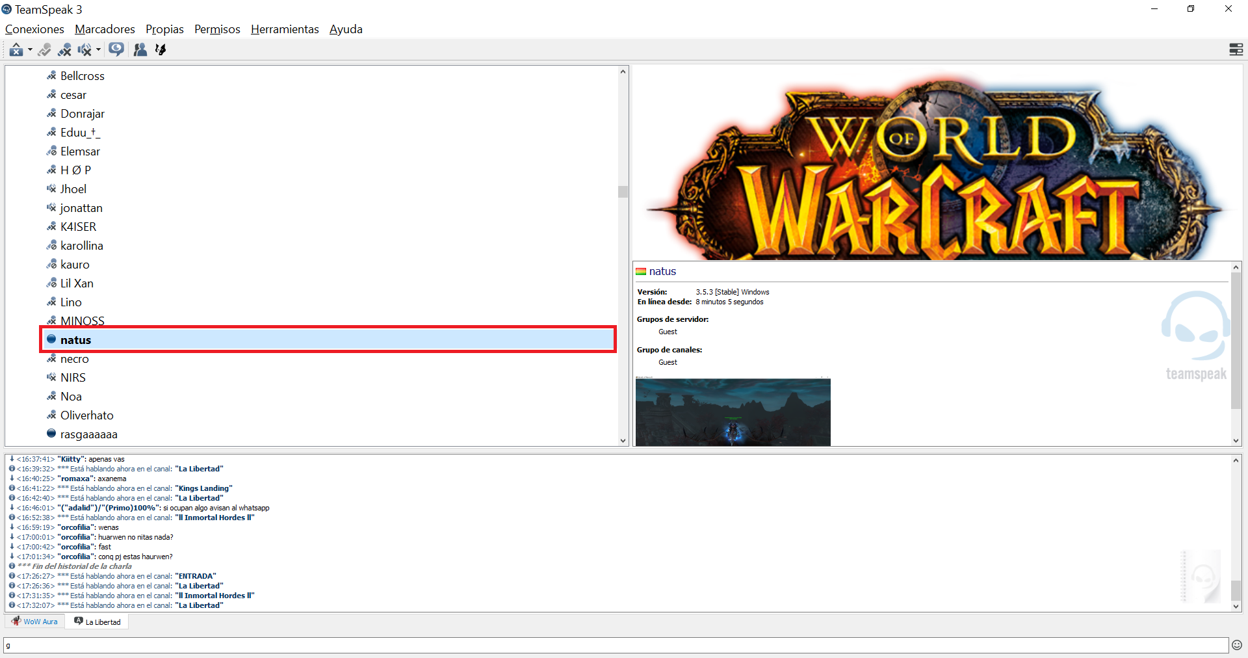Screen dimensions: 1248x658
Task: Click rasgaaaaaa's blue status circle icon
Action: point(51,434)
